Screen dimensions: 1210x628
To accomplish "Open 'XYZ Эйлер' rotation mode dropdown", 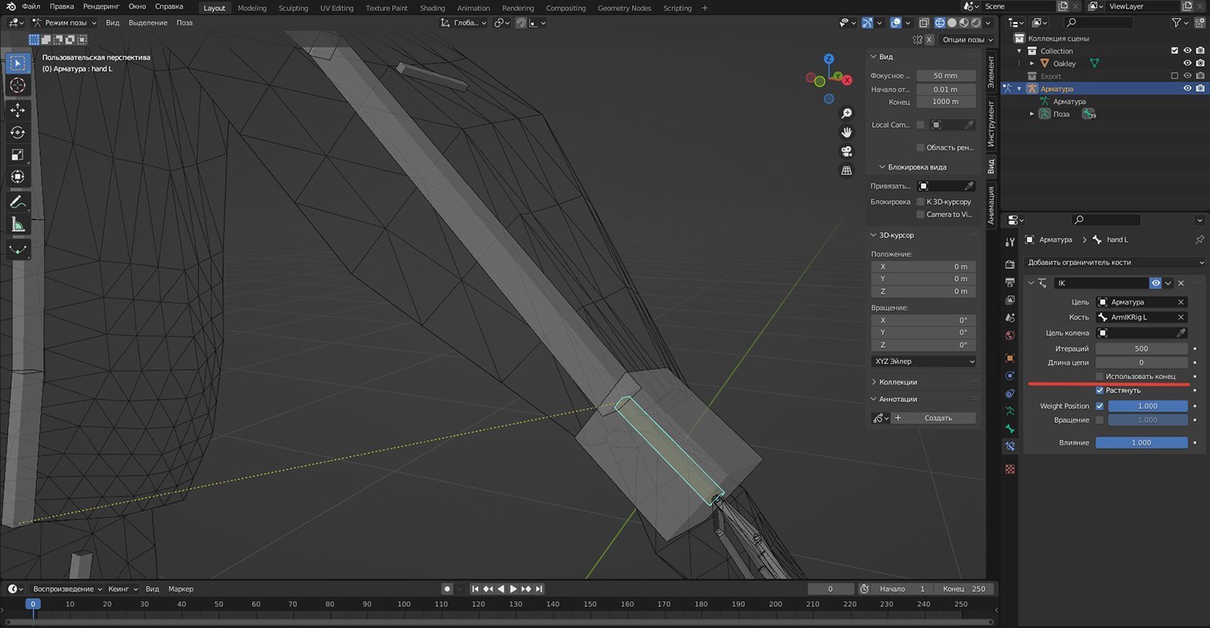I will point(924,361).
